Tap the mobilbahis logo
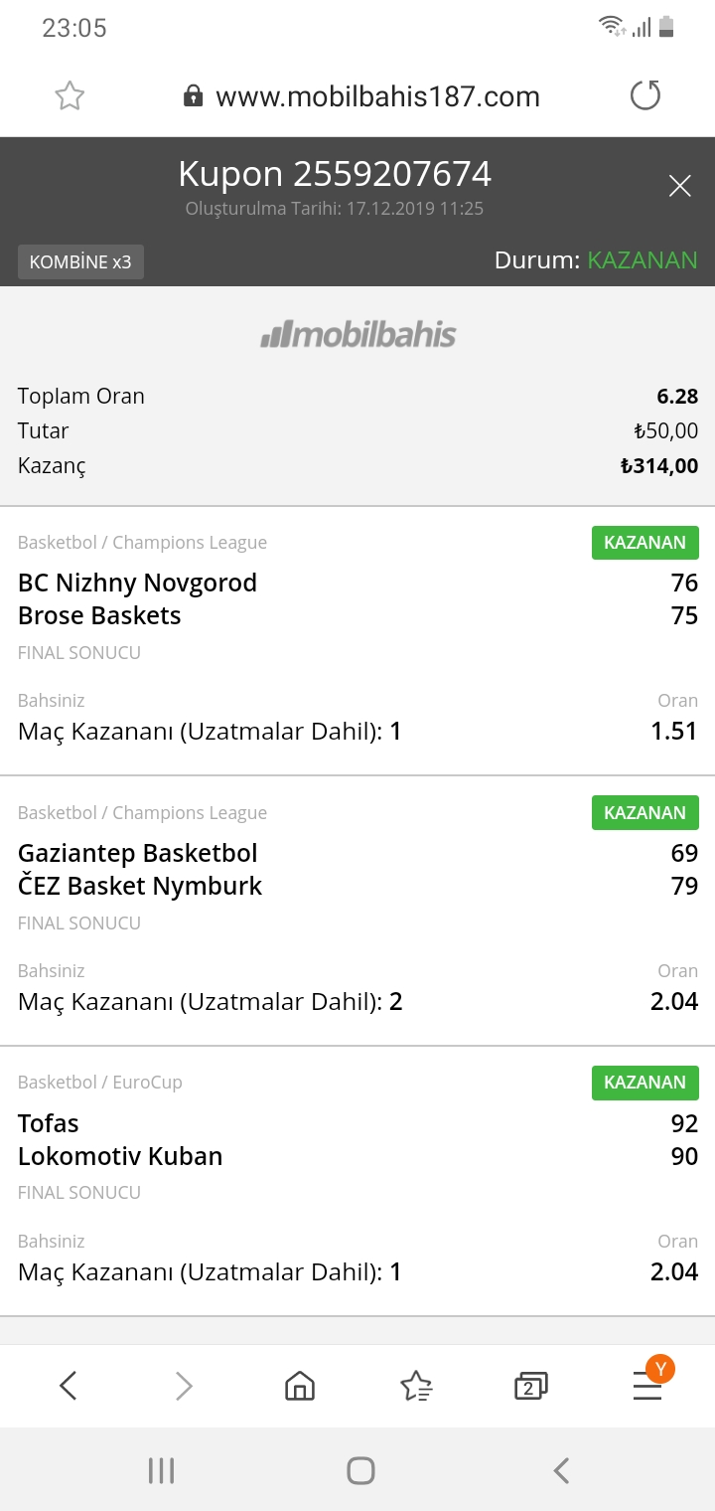715x1511 pixels. [357, 334]
